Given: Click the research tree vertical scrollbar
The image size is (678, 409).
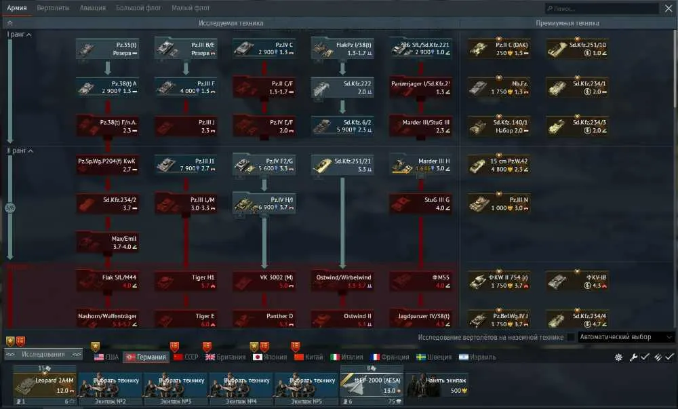Looking at the screenshot, I should click(x=675, y=69).
